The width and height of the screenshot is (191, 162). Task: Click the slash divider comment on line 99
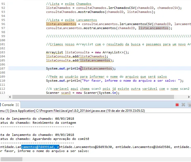click(119, 36)
